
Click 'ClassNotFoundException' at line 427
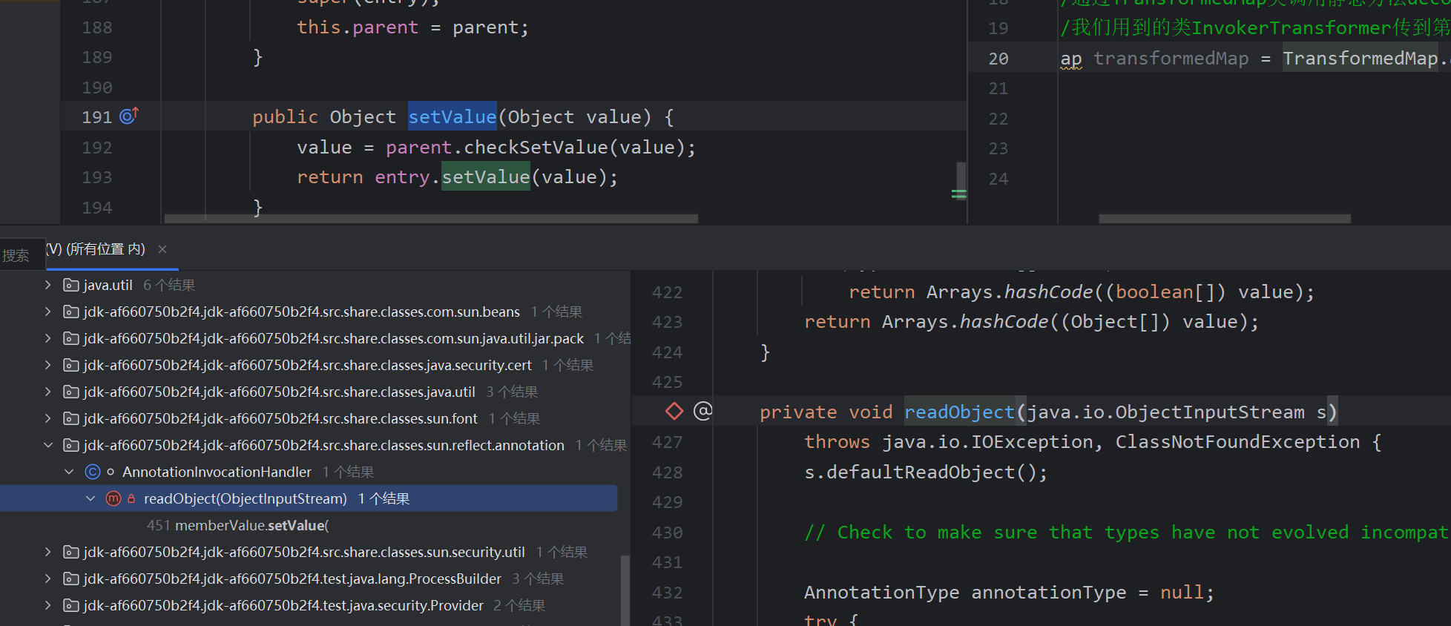1237,442
